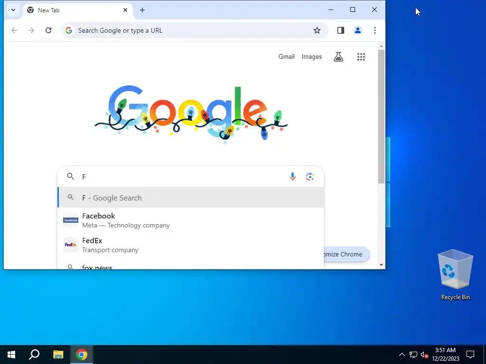Search by image with Google Lens

click(x=310, y=177)
